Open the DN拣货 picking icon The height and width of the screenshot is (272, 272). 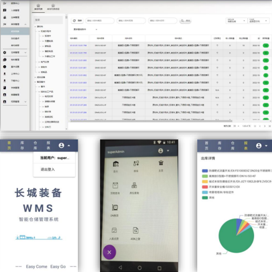115,207
